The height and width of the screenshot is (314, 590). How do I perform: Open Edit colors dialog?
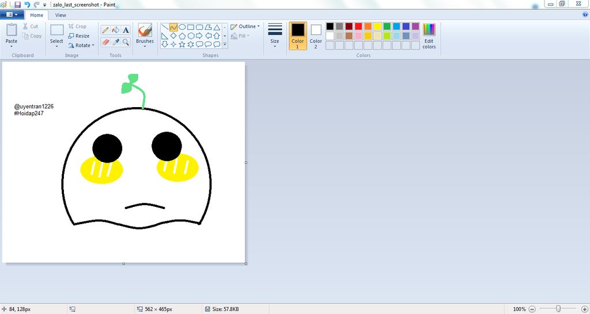(429, 36)
